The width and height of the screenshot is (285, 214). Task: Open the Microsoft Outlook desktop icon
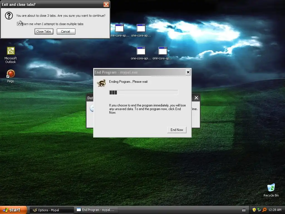pos(11,55)
